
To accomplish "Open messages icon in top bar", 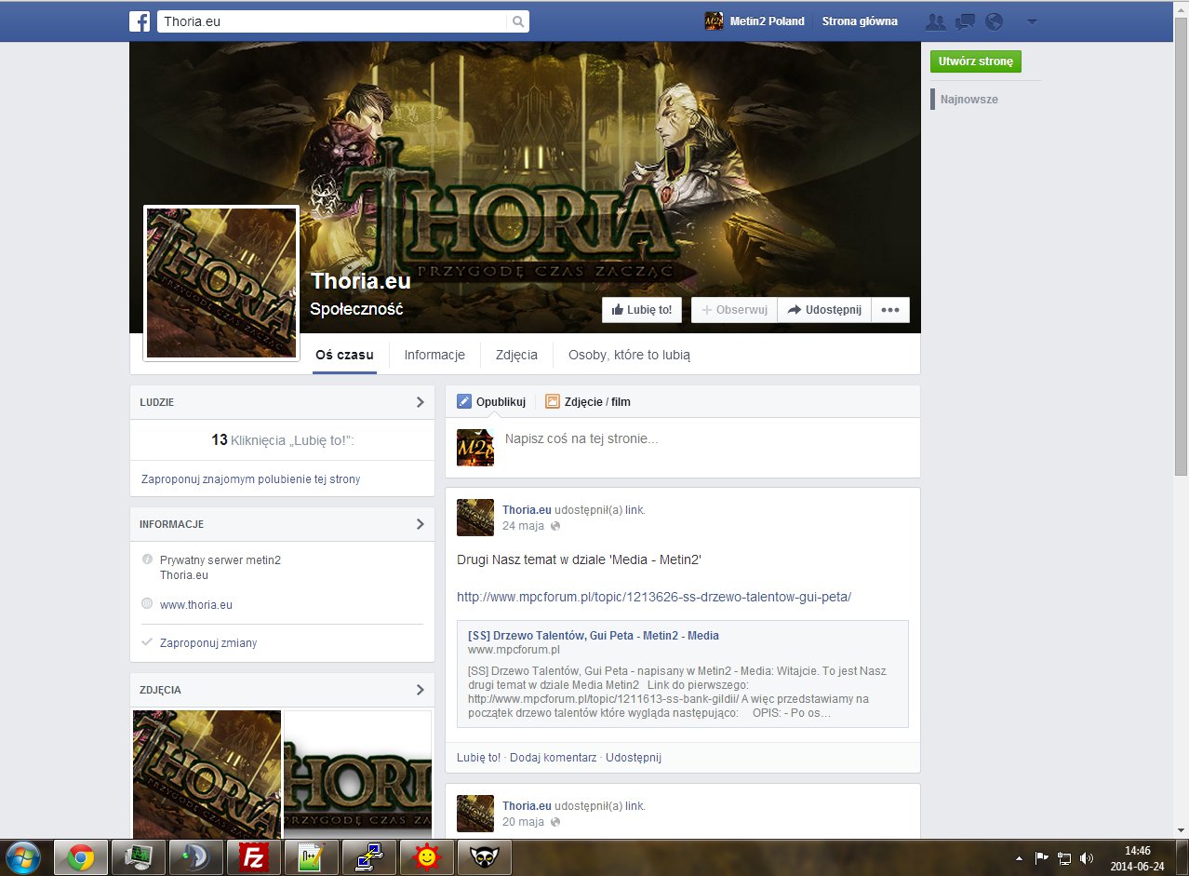I will click(966, 21).
